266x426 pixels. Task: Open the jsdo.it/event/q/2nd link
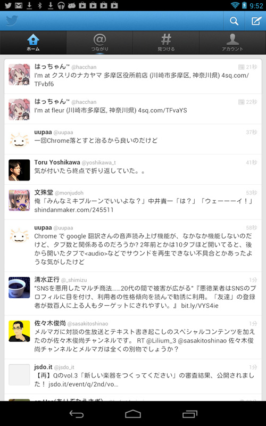(x=84, y=384)
